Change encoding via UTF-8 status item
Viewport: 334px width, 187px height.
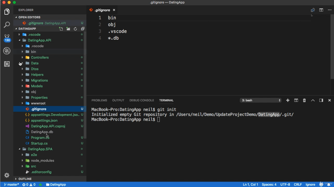[285, 184]
